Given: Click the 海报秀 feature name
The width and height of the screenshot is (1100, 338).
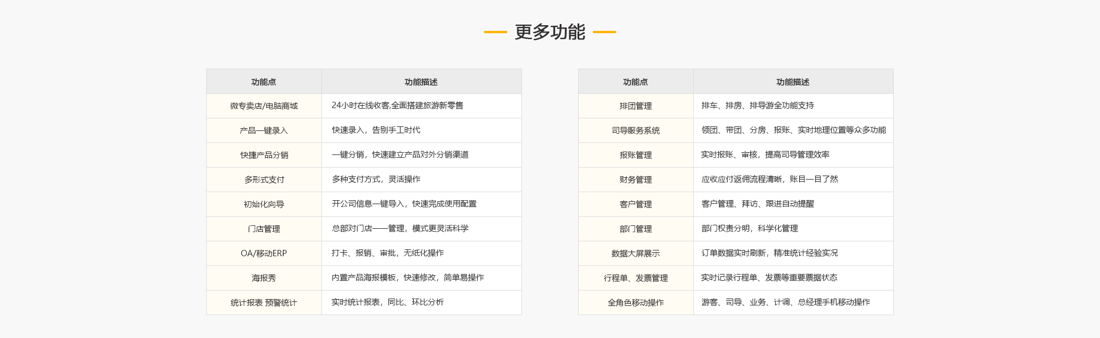Looking at the screenshot, I should click(264, 278).
